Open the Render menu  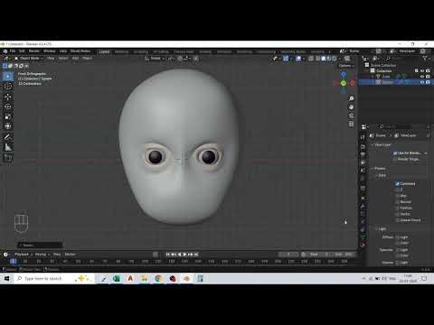[34, 51]
